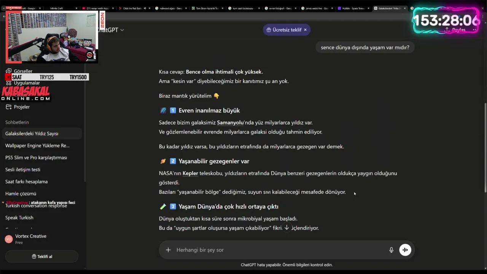Follow the Samanyolu link in response
Screen dimensions: 487x274
point(230,123)
